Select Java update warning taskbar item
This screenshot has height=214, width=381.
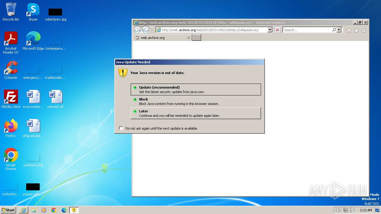click(x=74, y=210)
